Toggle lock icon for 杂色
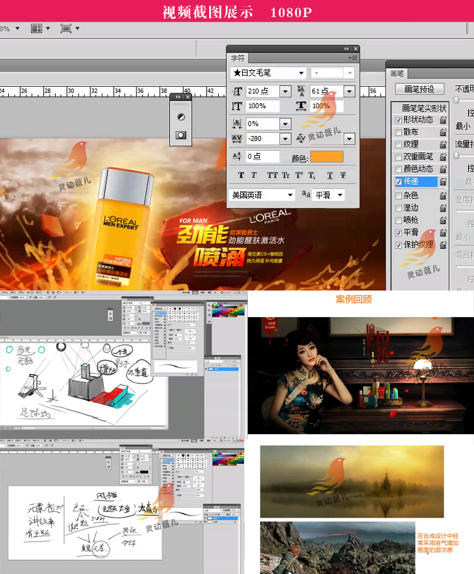 pos(443,196)
